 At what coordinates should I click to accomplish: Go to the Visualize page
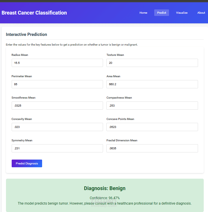tap(182, 13)
